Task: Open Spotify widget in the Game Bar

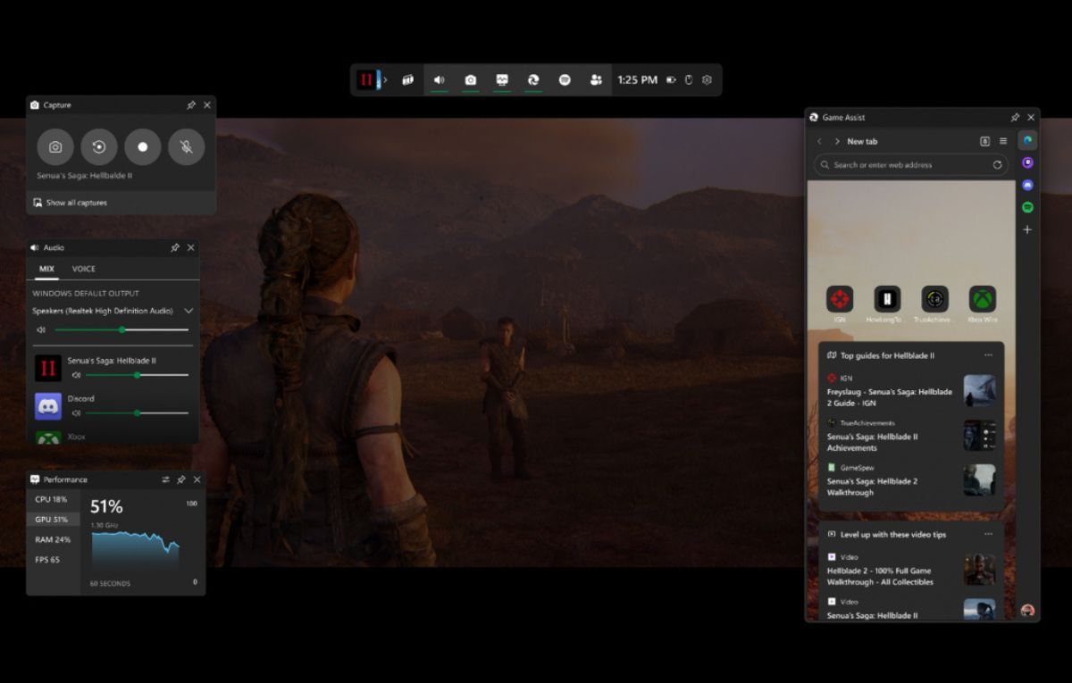Action: (x=565, y=80)
